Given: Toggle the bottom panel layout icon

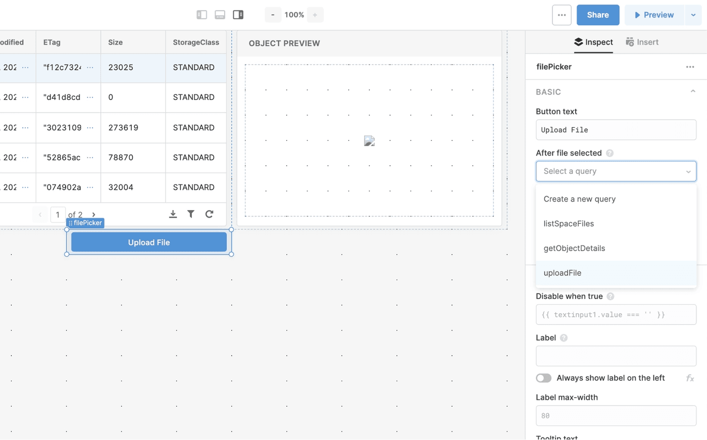Looking at the screenshot, I should pyautogui.click(x=220, y=15).
